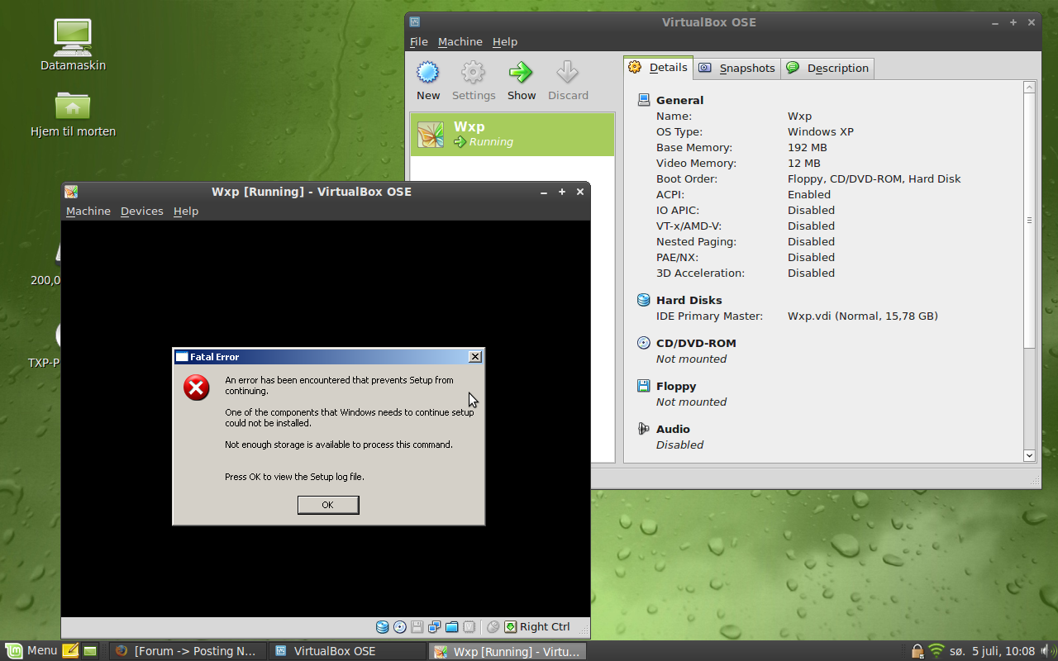Screen dimensions: 1058x661
Task: Switch to the Forum Posting Firefox taskbar item
Action: coord(188,651)
